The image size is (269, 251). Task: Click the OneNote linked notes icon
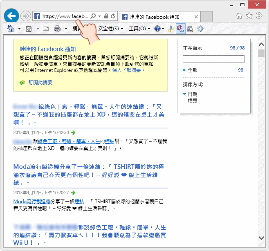(x=180, y=29)
